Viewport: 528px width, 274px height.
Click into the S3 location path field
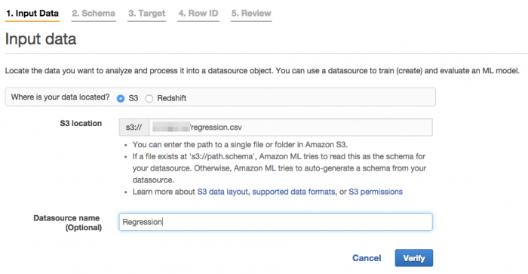(290, 128)
